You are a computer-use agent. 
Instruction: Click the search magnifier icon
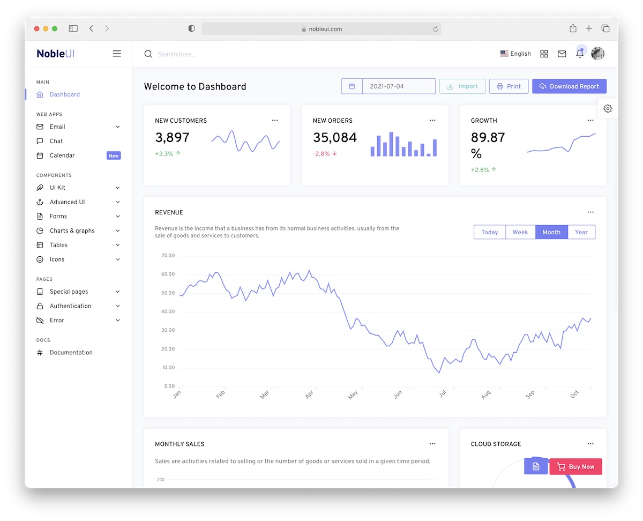[148, 54]
